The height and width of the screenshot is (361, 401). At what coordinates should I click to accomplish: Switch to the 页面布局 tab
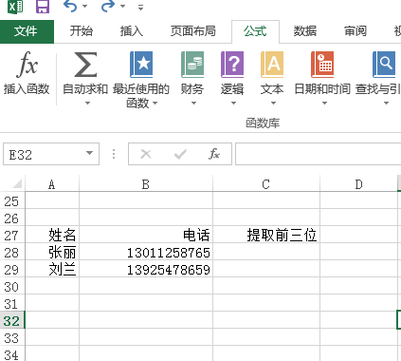(192, 31)
